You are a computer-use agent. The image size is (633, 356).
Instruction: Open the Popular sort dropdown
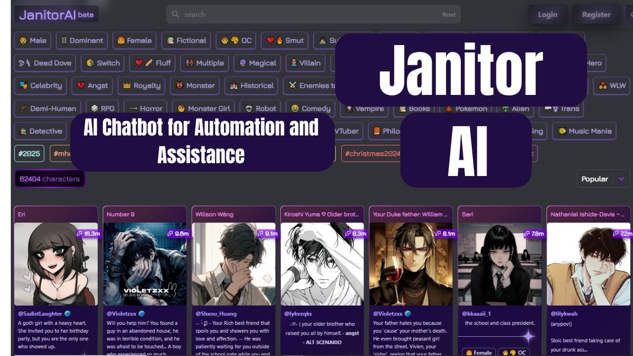coord(603,179)
